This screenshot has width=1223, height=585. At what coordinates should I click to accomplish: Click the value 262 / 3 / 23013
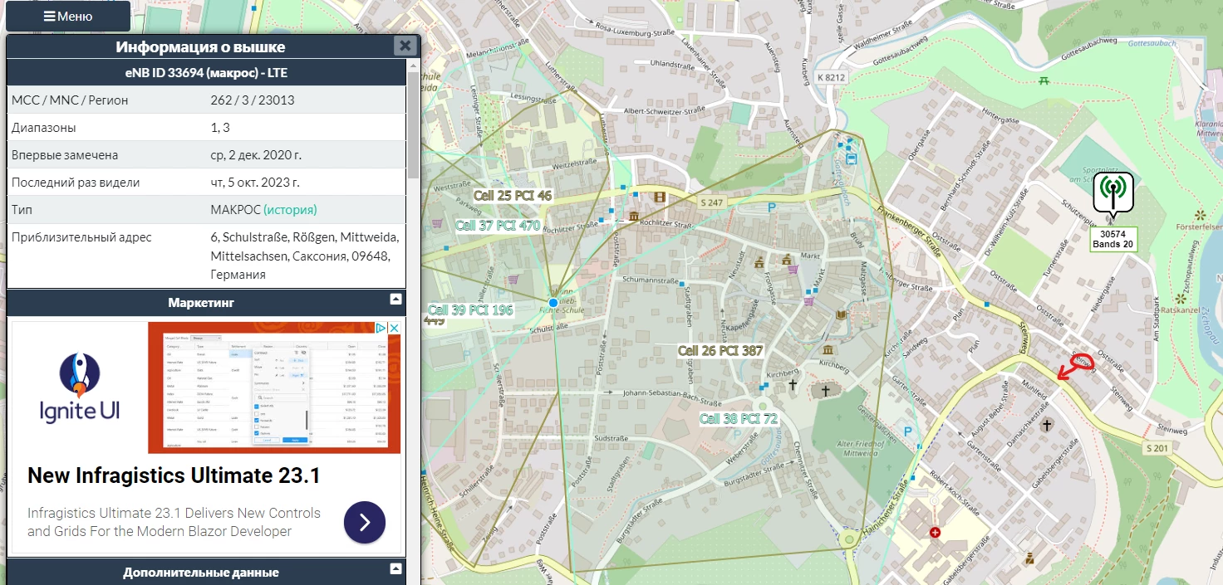[253, 100]
